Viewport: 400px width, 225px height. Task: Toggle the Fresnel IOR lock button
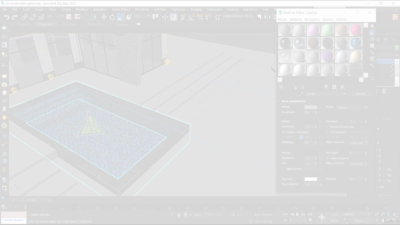[x=301, y=137]
